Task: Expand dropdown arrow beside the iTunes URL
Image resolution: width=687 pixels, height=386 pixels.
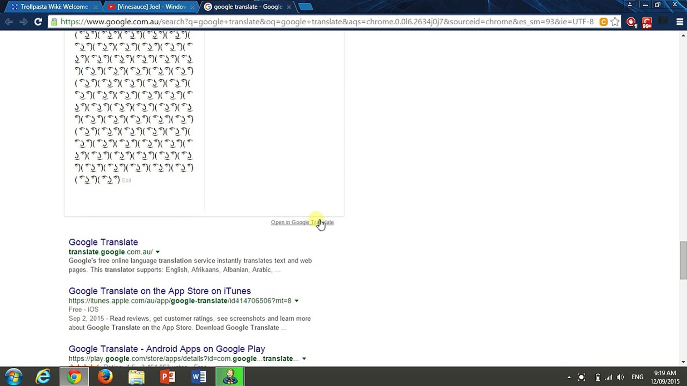Action: pos(297,301)
